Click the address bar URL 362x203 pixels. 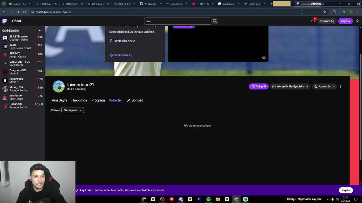pyautogui.click(x=54, y=12)
